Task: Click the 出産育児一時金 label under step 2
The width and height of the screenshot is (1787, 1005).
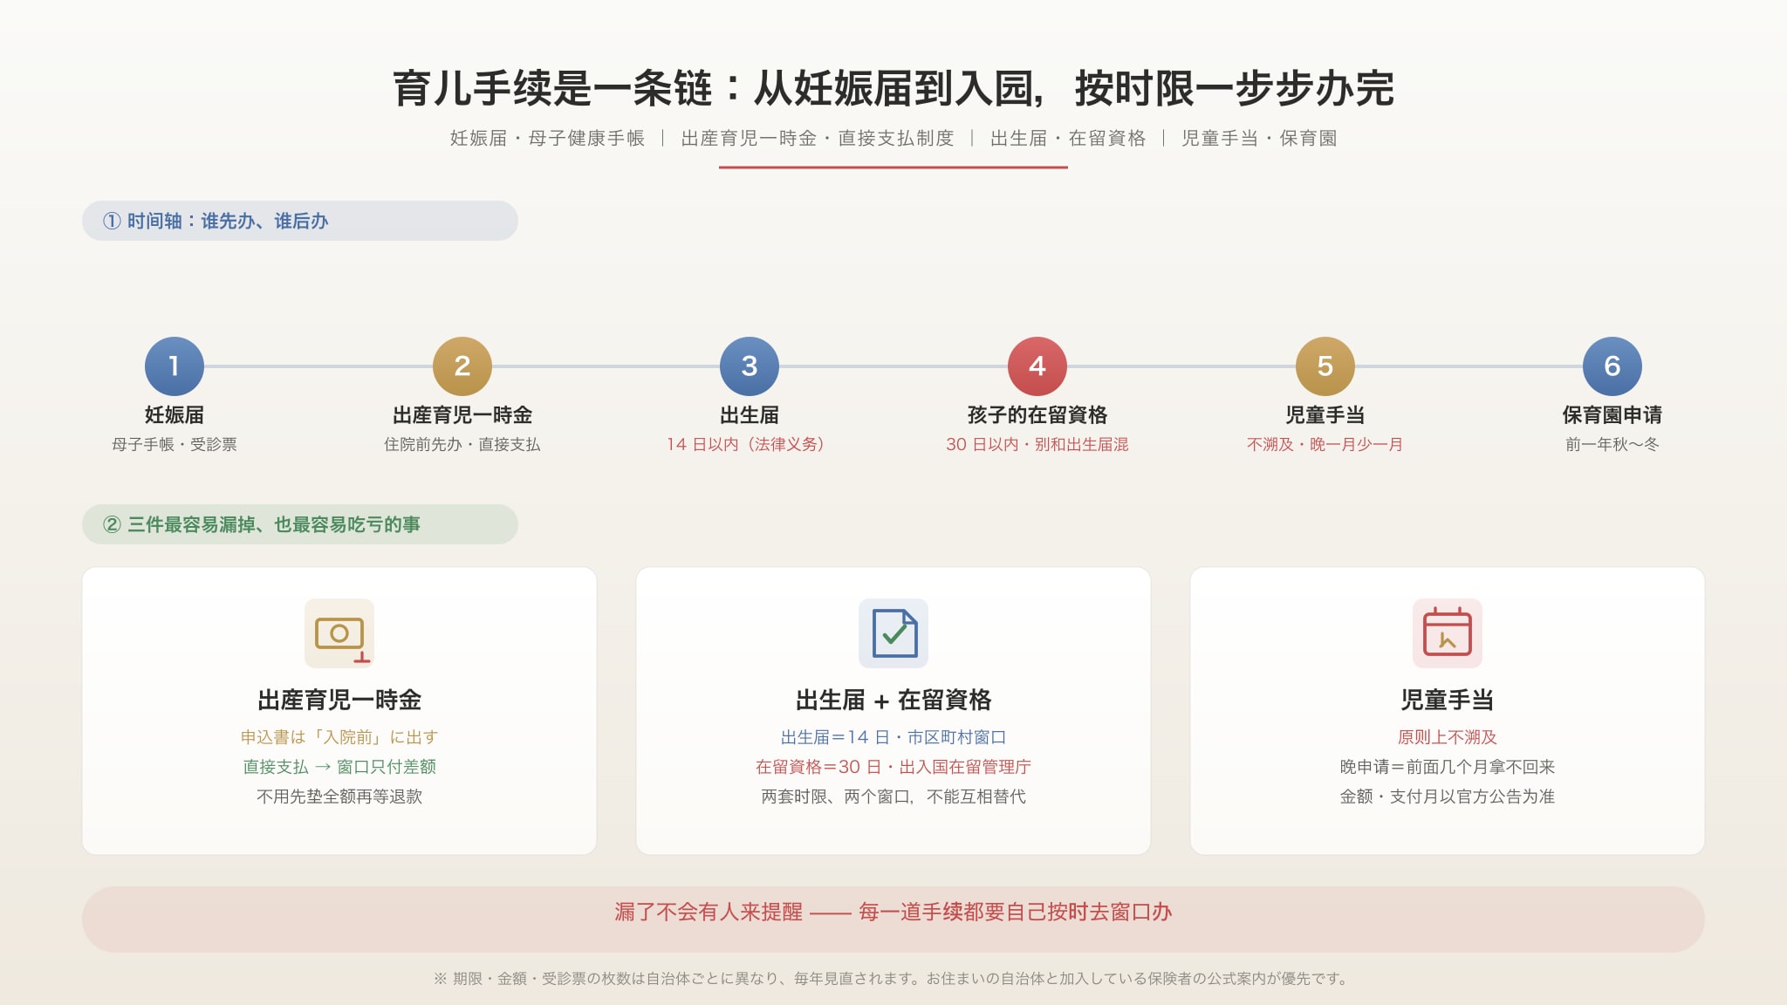Action: 462,415
